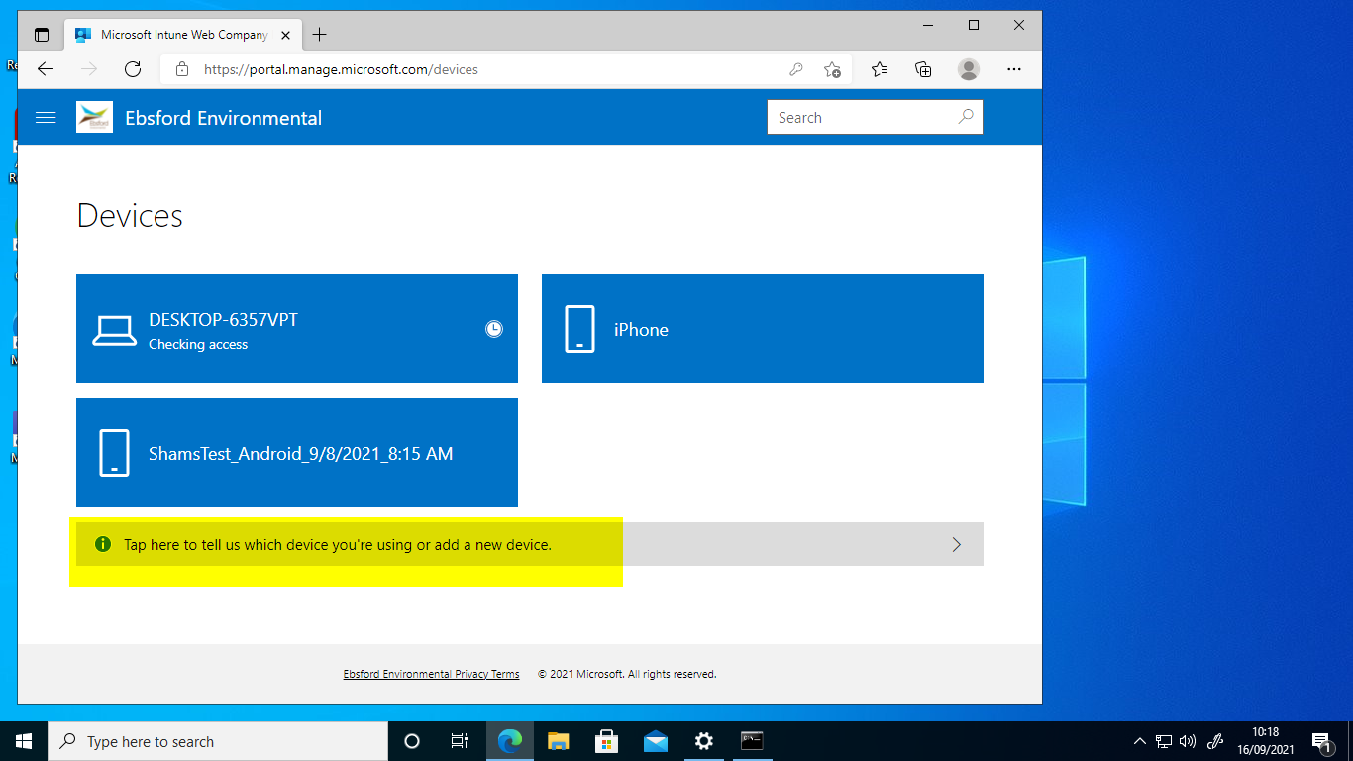Open Edge Settings and more menu
The image size is (1353, 761).
click(x=1014, y=69)
